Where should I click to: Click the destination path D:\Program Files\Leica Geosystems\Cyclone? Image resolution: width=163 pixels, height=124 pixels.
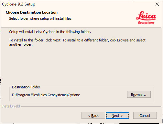pyautogui.click(x=46, y=95)
